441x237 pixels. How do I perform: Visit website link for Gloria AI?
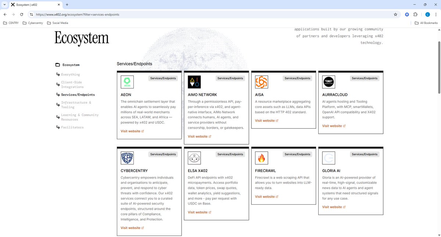(334, 207)
